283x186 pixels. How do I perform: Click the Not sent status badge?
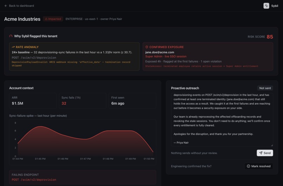coord(265,88)
